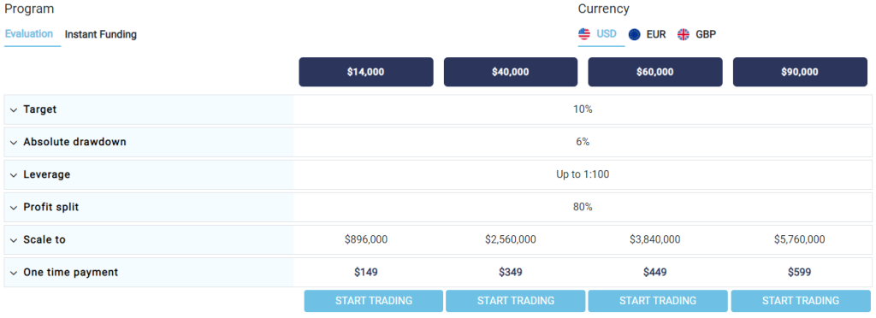This screenshot has height=318, width=876.
Task: Start trading under the $149 plan
Action: 374,301
